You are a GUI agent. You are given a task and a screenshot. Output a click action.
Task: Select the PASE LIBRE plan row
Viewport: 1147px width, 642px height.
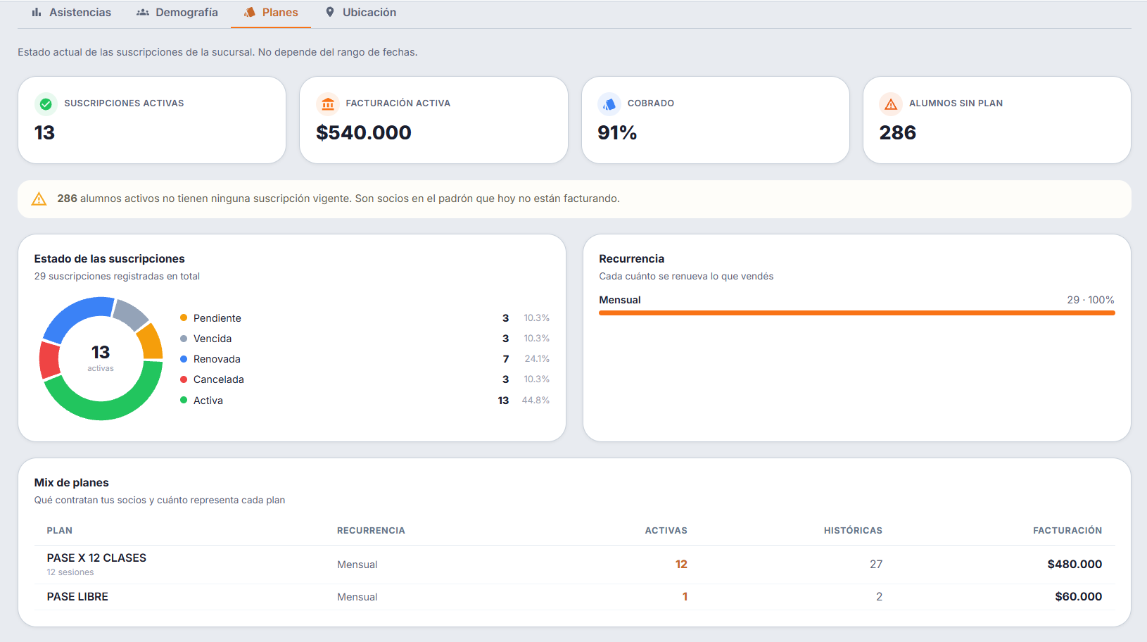click(x=574, y=597)
